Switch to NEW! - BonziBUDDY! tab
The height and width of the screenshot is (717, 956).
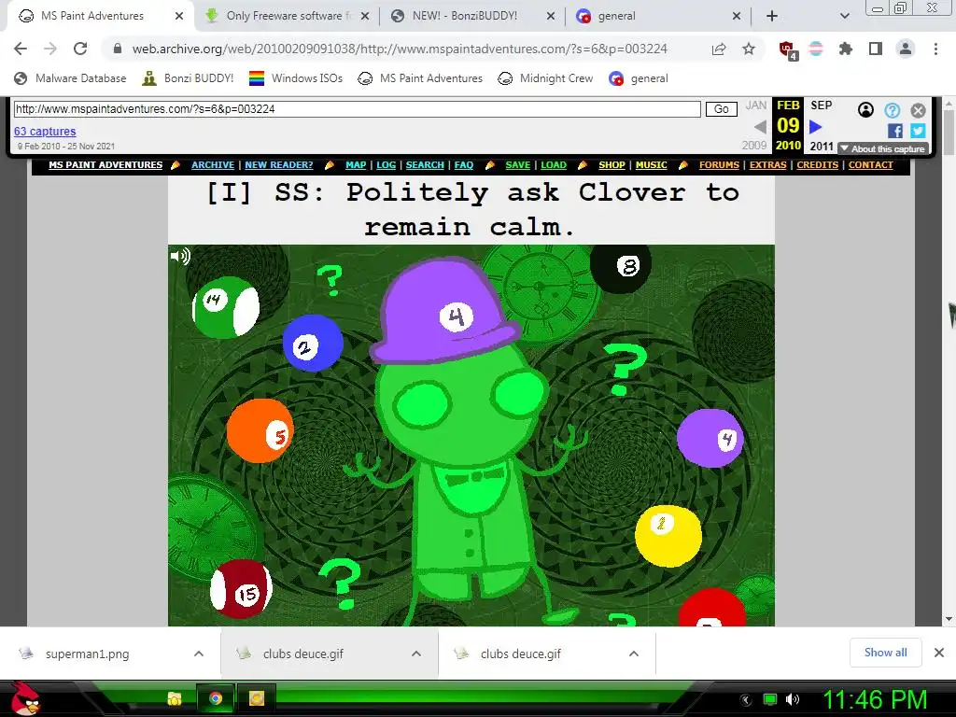[465, 16]
